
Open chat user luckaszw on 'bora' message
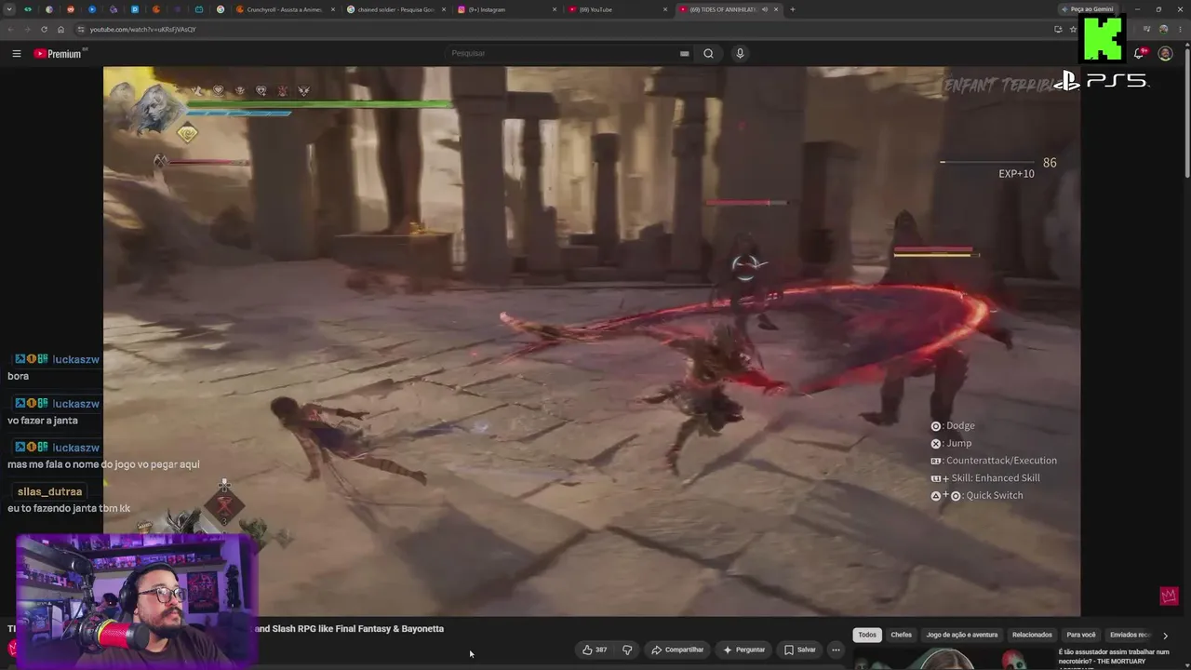pyautogui.click(x=74, y=359)
